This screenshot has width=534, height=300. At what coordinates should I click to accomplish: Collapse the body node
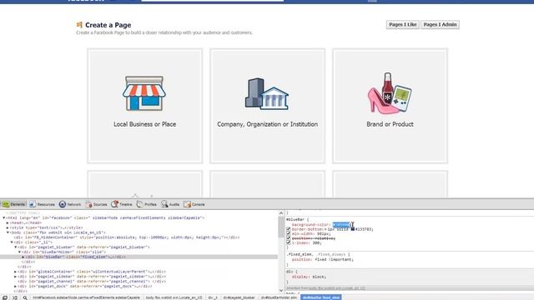(8, 232)
